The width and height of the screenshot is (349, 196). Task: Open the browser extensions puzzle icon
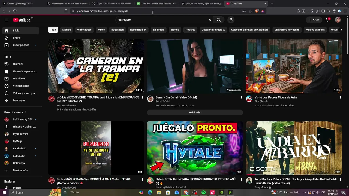point(298,11)
